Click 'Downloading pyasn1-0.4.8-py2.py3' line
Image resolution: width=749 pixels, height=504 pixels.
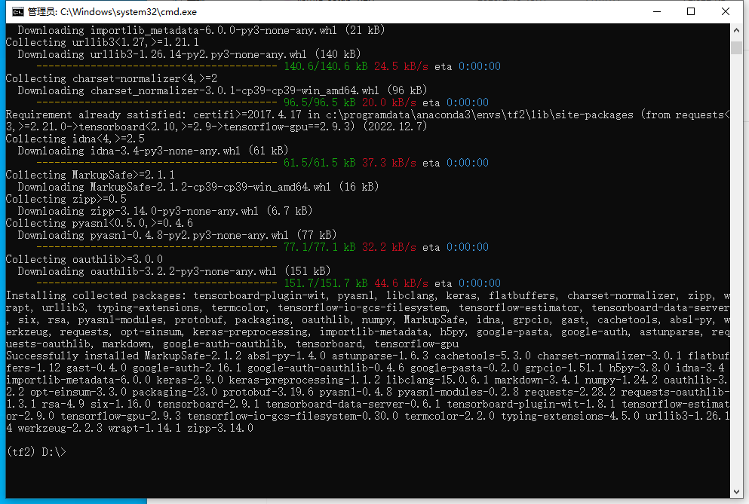[177, 235]
